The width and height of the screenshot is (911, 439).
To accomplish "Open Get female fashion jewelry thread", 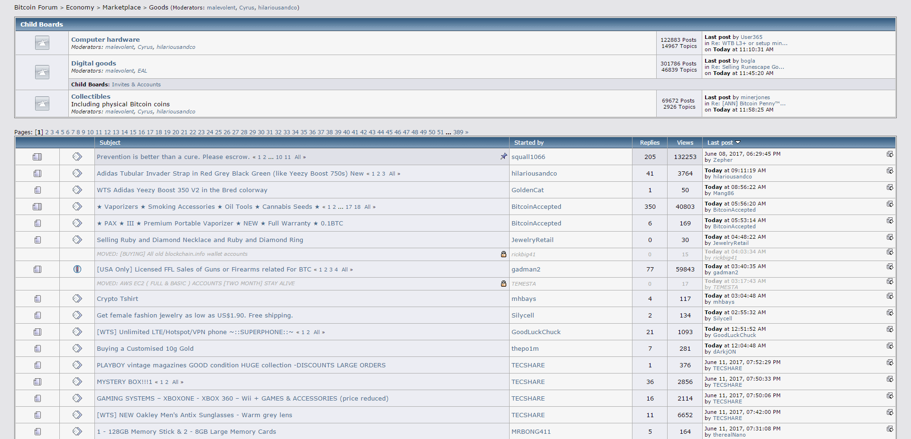I will click(x=195, y=315).
